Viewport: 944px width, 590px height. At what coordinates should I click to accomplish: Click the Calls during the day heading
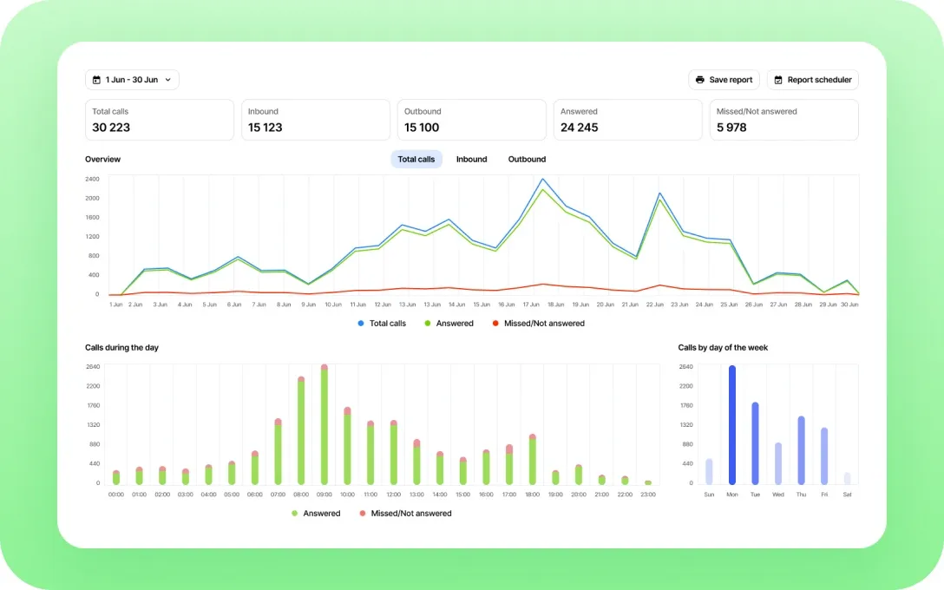coord(121,347)
